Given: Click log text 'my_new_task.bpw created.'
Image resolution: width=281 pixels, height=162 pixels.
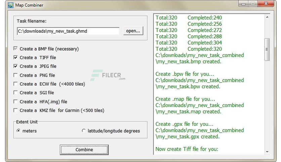Looking at the screenshot, I should click(188, 87).
